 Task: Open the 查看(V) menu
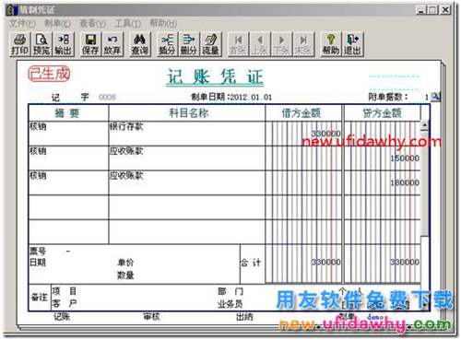92,23
